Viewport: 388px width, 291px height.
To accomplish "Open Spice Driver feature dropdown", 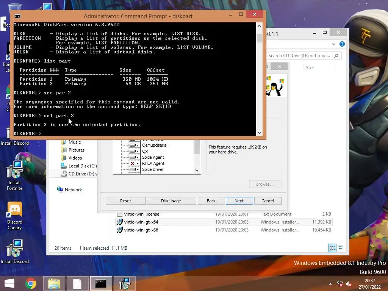I will point(135,169).
